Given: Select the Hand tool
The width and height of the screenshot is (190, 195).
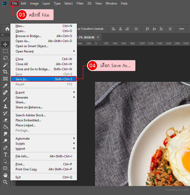Looking at the screenshot, I should pos(5,175).
